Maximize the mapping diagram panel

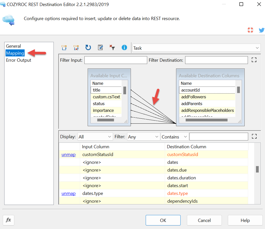pyautogui.click(x=254, y=60)
